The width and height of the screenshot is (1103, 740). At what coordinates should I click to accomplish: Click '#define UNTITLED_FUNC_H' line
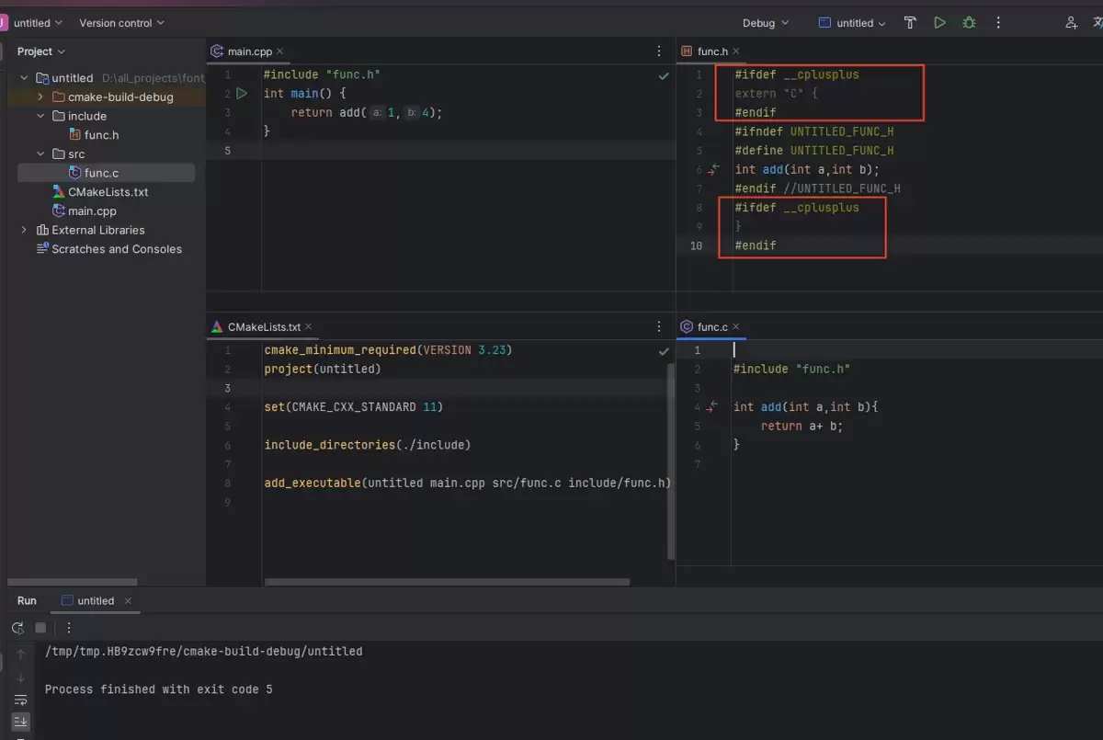814,151
